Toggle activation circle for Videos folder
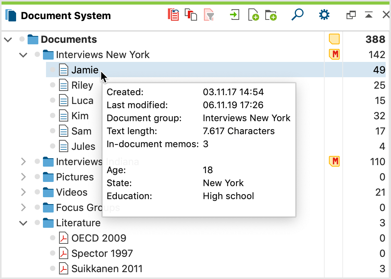391x279 pixels. [x=37, y=192]
